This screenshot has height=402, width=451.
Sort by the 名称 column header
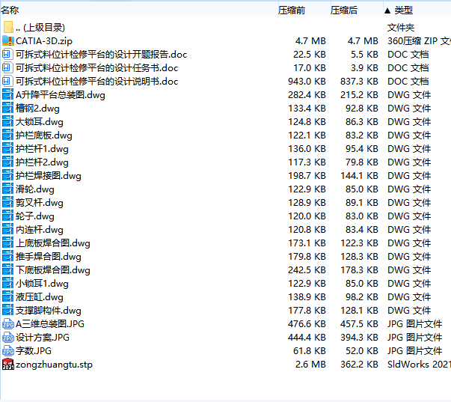[10, 10]
